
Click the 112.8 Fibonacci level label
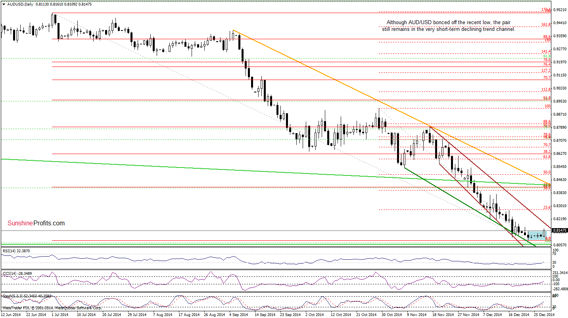pyautogui.click(x=546, y=89)
